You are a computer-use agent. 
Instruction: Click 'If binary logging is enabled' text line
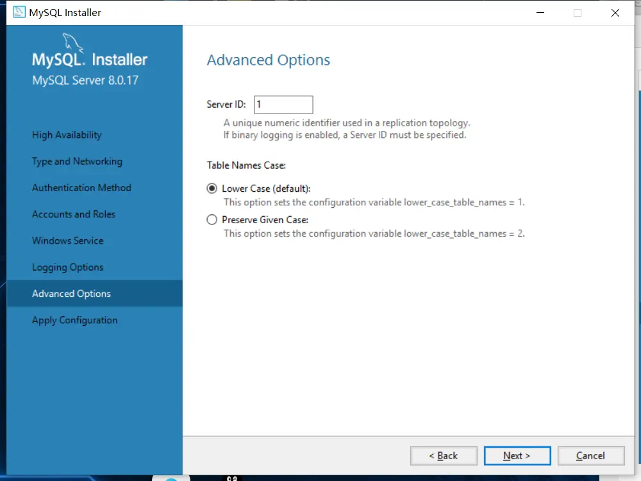345,135
